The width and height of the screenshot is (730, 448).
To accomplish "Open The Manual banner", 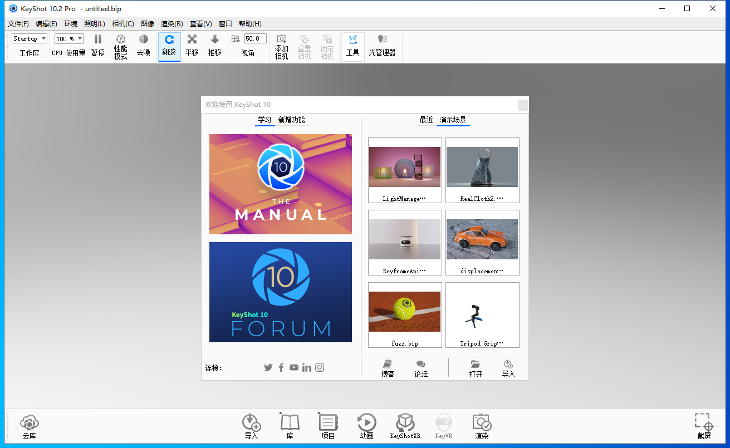I will click(281, 184).
